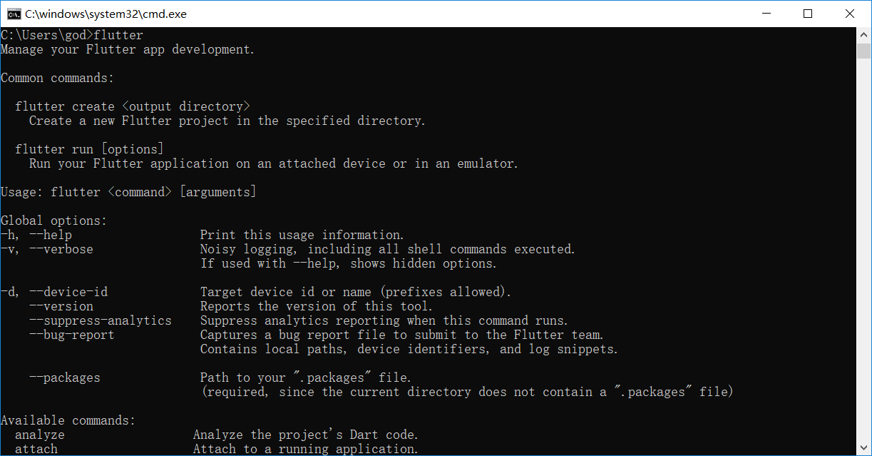872x456 pixels.
Task: Click the '--suppress-analytics' option text
Action: pyautogui.click(x=101, y=320)
